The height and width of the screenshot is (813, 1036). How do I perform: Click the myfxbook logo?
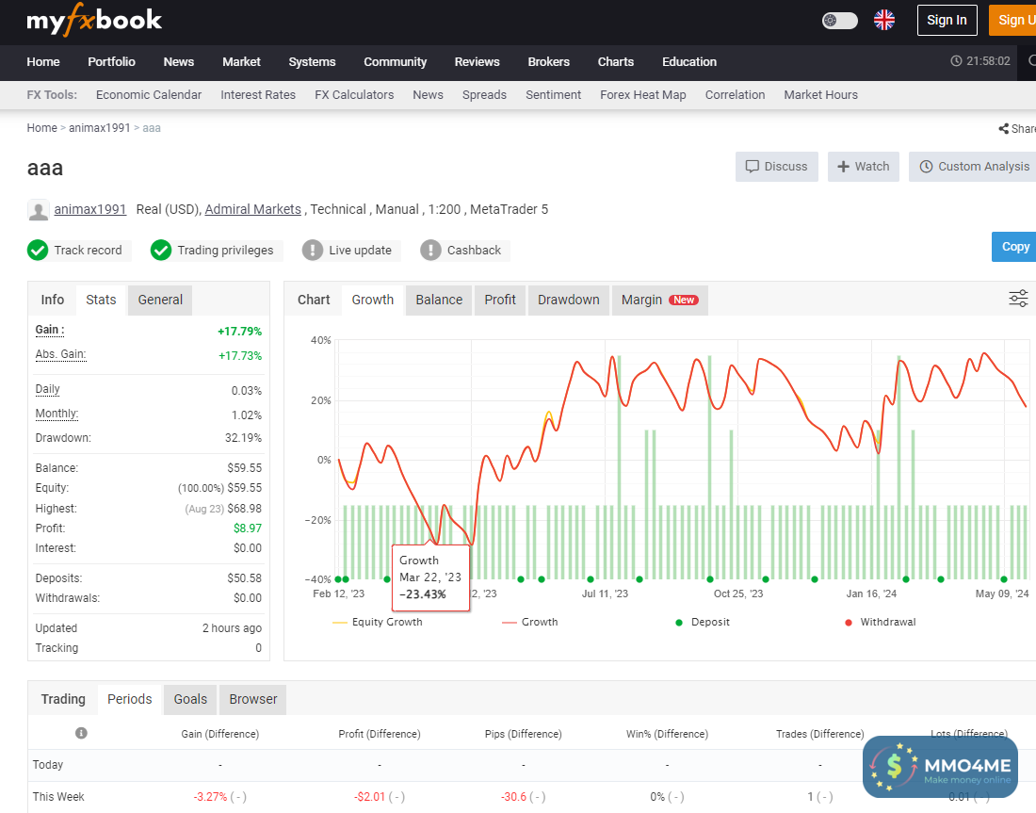pyautogui.click(x=94, y=21)
